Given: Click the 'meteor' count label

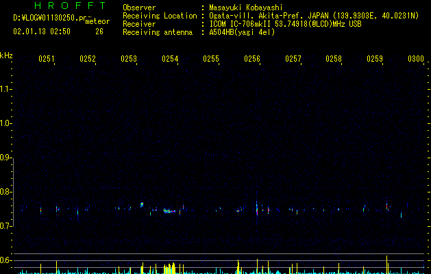Looking at the screenshot, I should [x=97, y=21].
